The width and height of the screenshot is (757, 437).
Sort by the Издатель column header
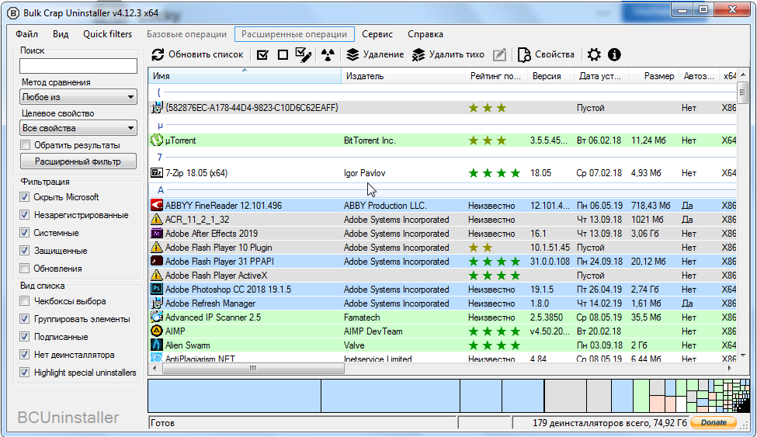(403, 76)
